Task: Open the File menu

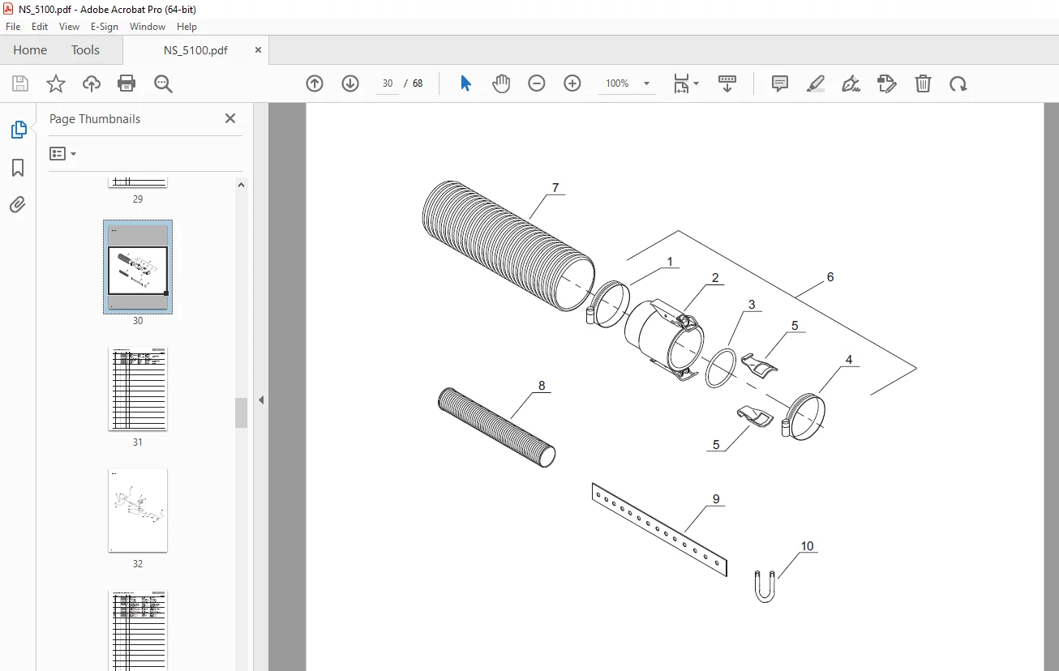Action: point(13,27)
